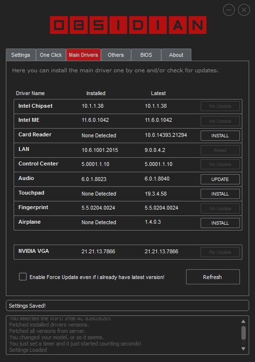Click the Latest column header
Screen dimensions: 255x362
tap(158, 93)
